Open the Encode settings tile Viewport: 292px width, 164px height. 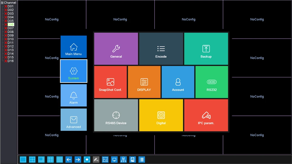161,49
